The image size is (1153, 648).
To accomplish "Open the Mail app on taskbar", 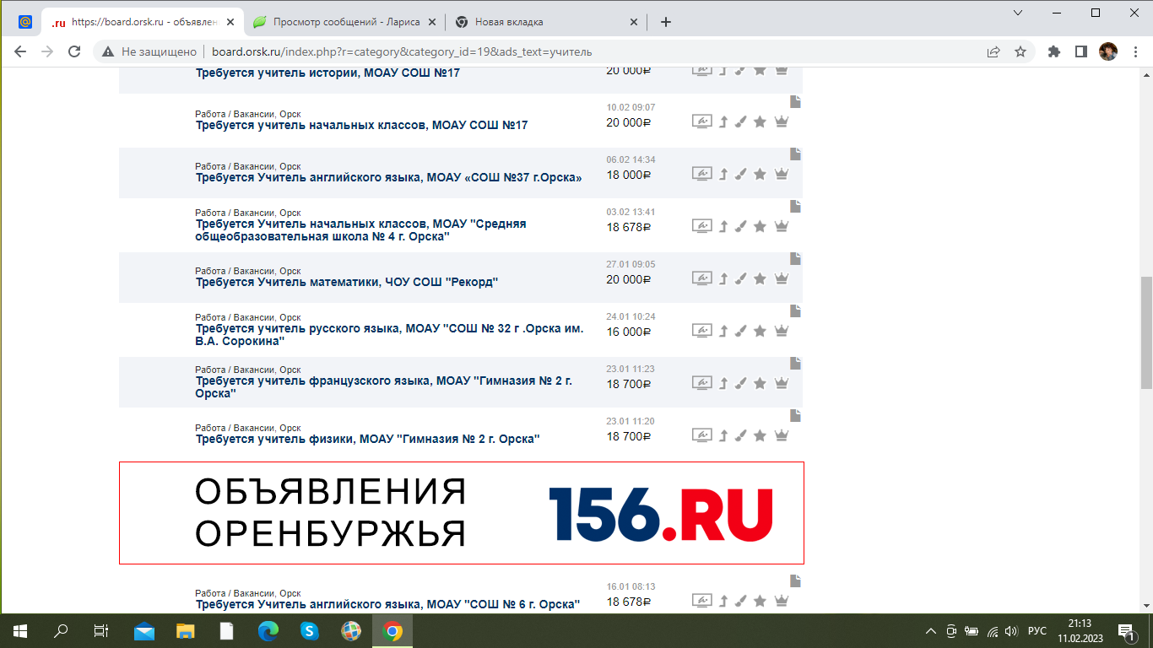I will pos(144,631).
